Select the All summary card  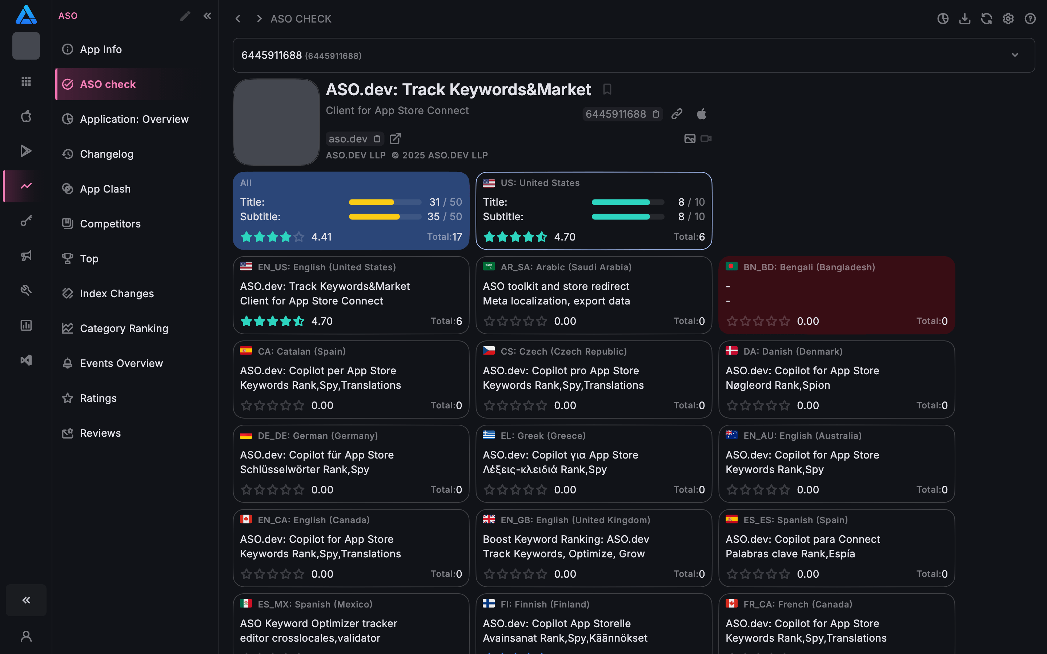pyautogui.click(x=351, y=211)
